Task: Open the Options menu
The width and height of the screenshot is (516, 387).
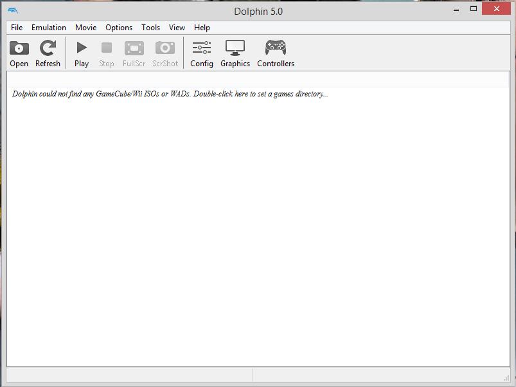Action: [x=119, y=28]
